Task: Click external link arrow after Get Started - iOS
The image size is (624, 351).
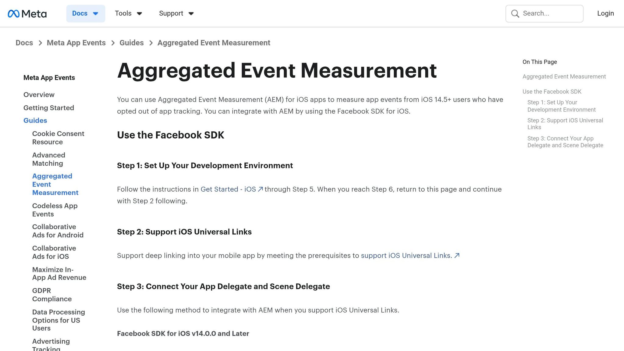Action: tap(260, 189)
